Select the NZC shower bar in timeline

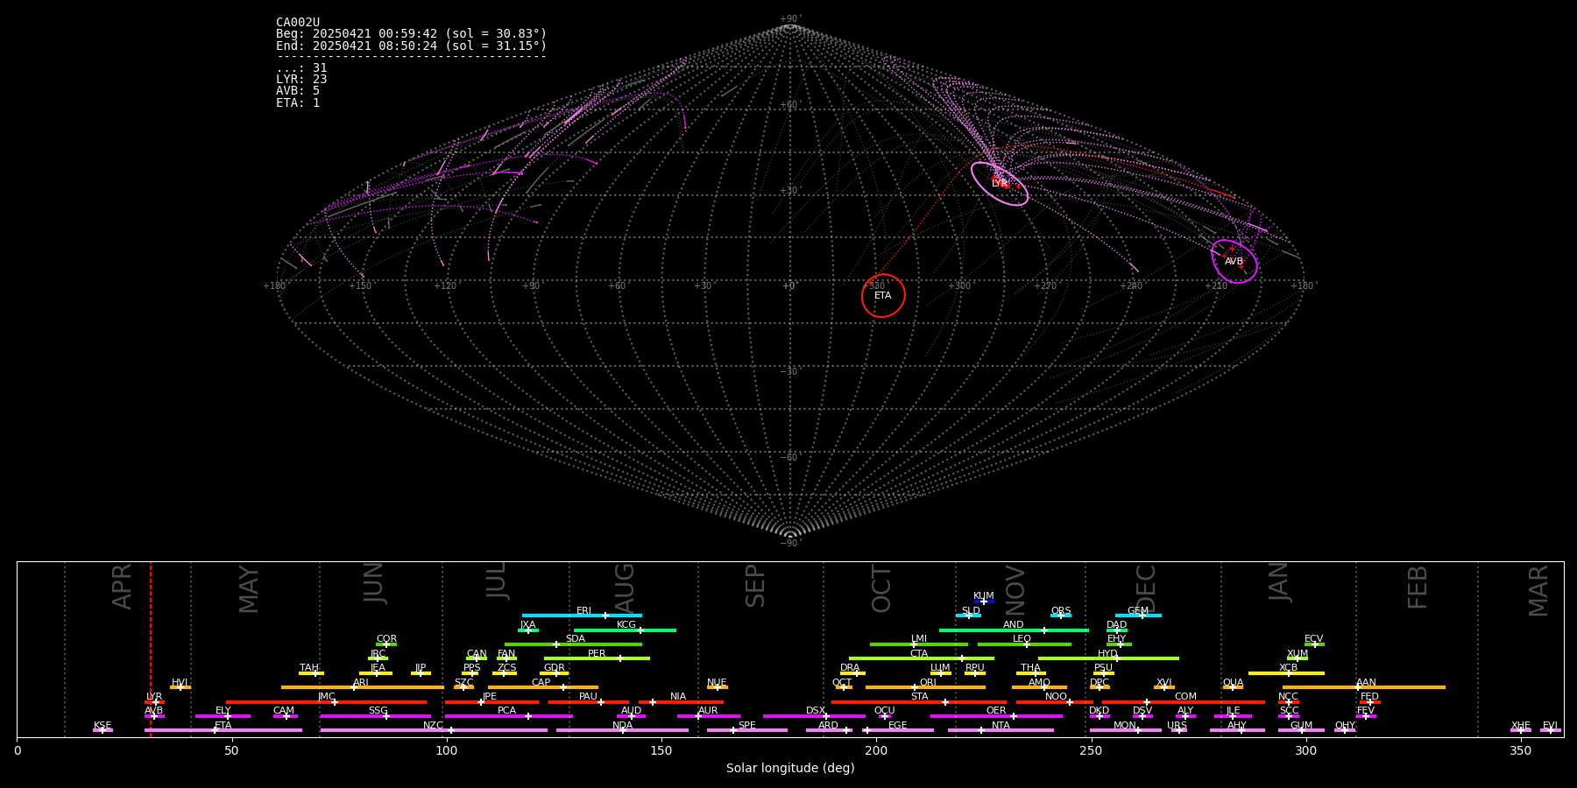pyautogui.click(x=434, y=730)
